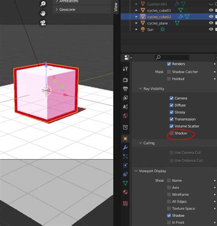Open the Material properties sphere tab
The image size is (217, 226).
click(125, 192)
